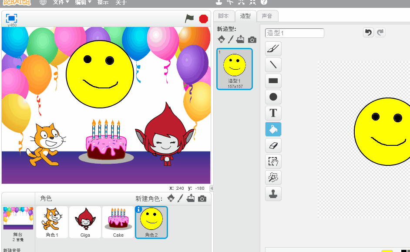Choose new costume from library
The height and width of the screenshot is (252, 410).
(x=221, y=39)
